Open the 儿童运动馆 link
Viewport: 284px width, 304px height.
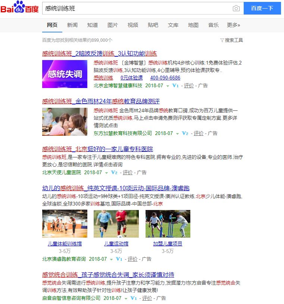116,244
